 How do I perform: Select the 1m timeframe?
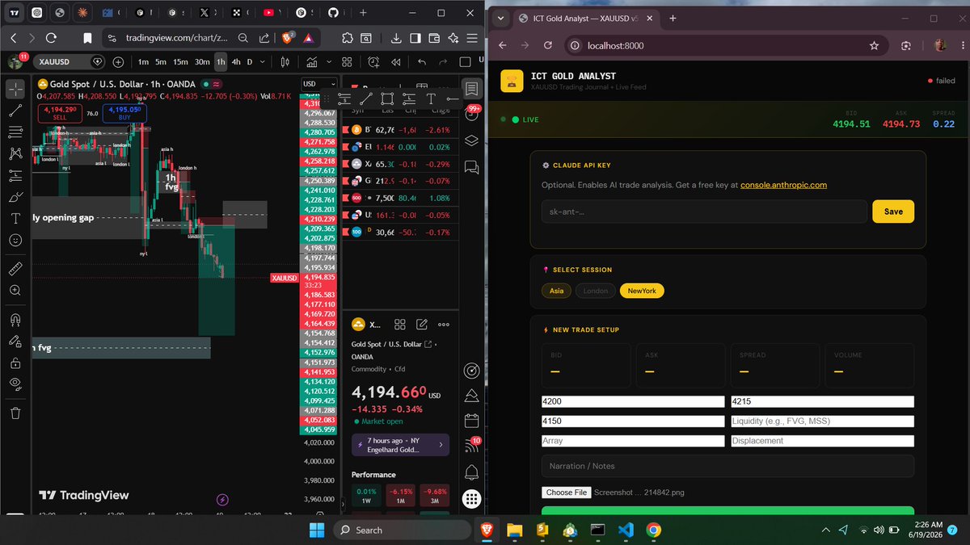[143, 61]
